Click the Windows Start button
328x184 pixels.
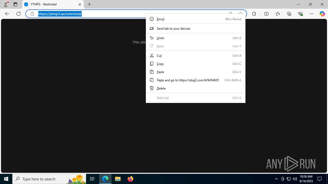click(6, 179)
